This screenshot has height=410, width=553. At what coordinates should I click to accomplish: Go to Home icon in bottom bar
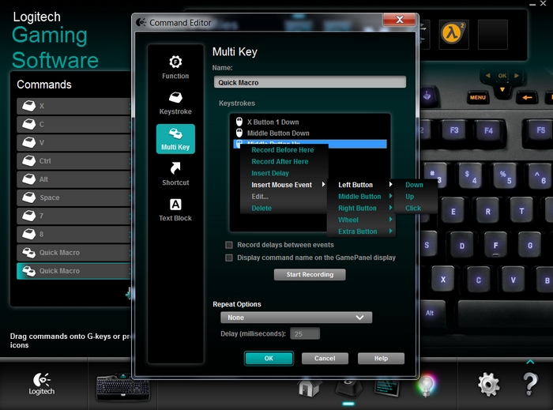pyautogui.click(x=309, y=388)
